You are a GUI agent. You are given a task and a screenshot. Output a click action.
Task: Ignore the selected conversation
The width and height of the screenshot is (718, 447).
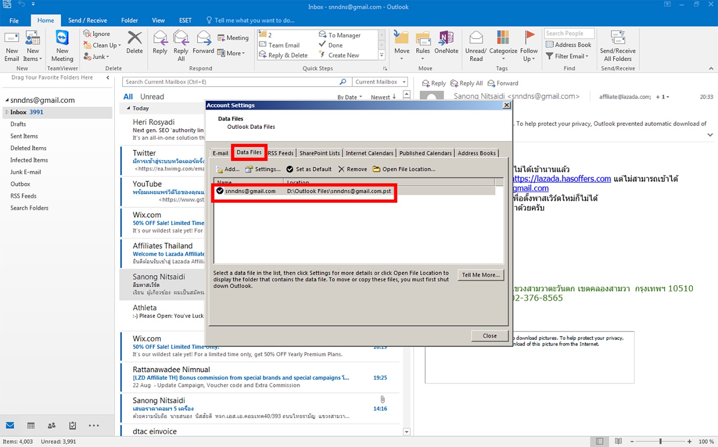coord(97,34)
